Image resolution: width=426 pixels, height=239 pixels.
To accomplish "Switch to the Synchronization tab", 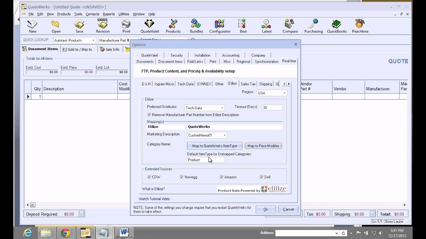I will click(x=266, y=61).
